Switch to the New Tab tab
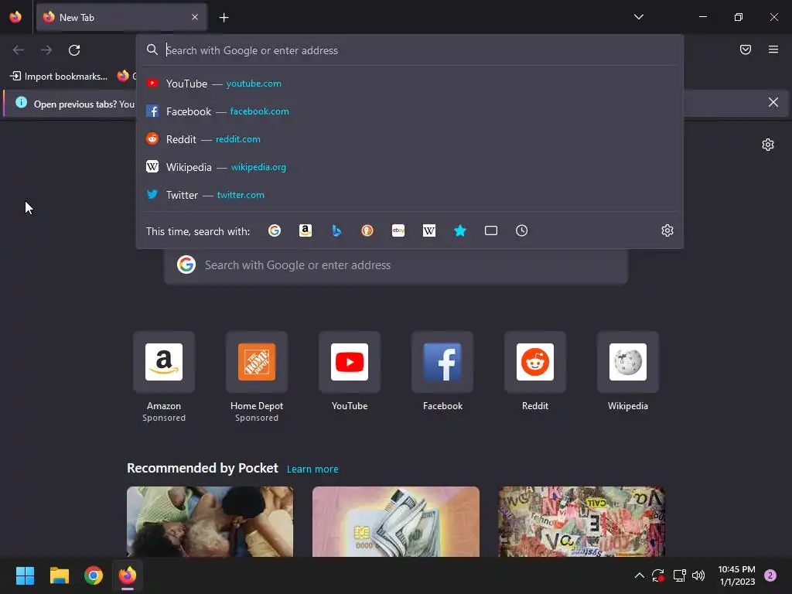Viewport: 792px width, 594px height. pyautogui.click(x=121, y=17)
